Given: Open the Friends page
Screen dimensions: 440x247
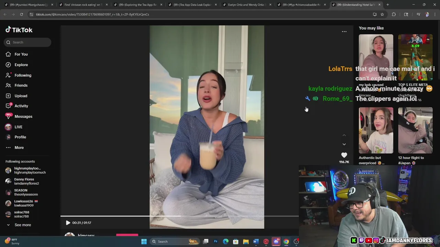Looking at the screenshot, I should pos(21,85).
